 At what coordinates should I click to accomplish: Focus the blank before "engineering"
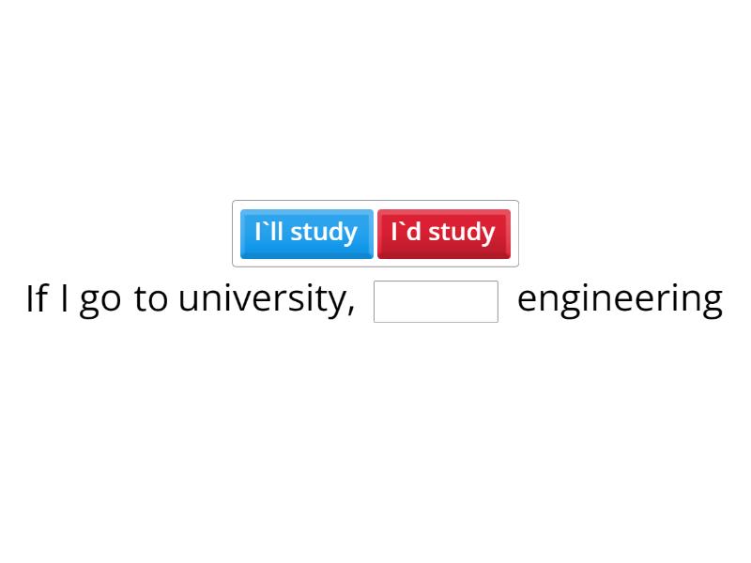tap(436, 301)
